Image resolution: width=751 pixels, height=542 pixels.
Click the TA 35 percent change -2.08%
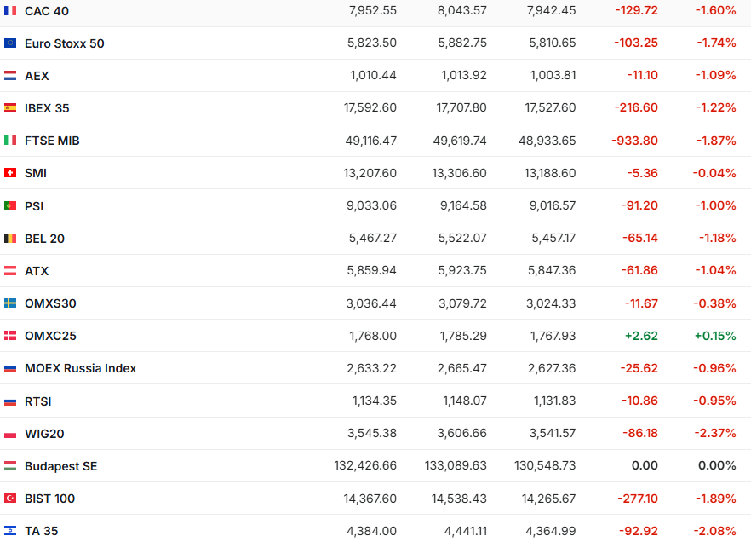714,531
